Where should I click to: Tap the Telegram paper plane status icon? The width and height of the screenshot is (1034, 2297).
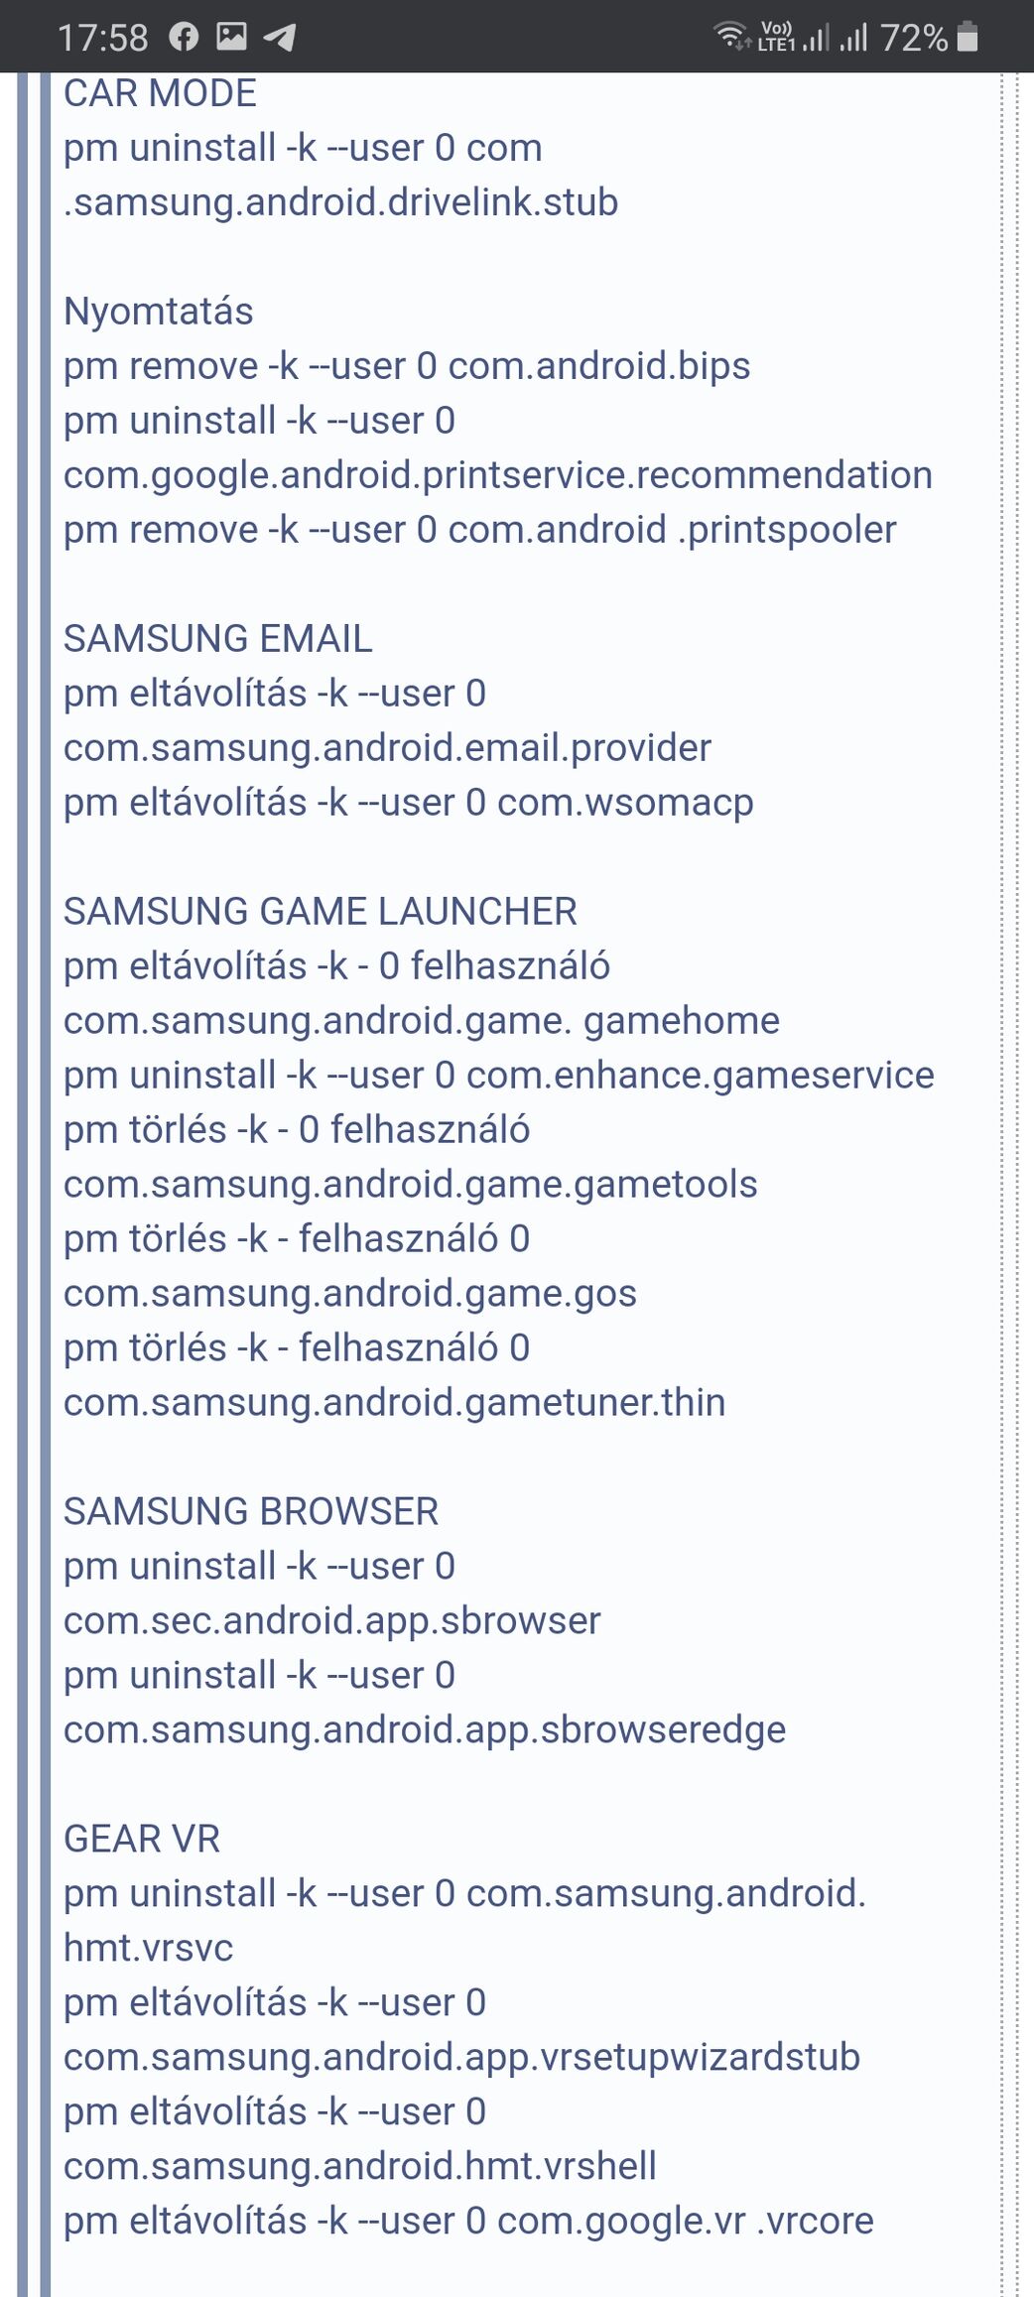click(x=280, y=38)
